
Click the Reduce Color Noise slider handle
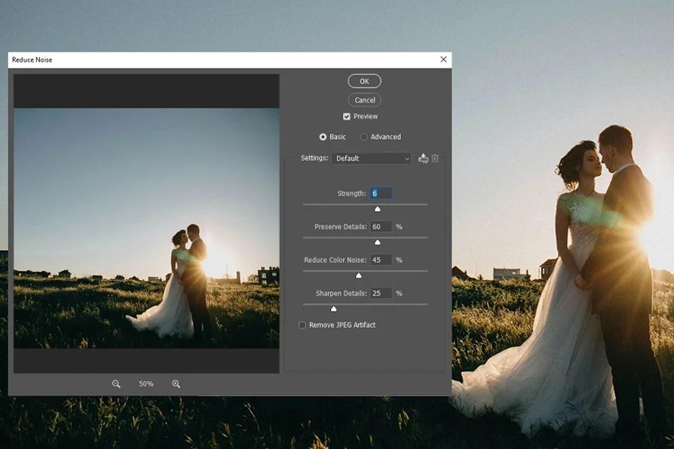click(x=358, y=275)
